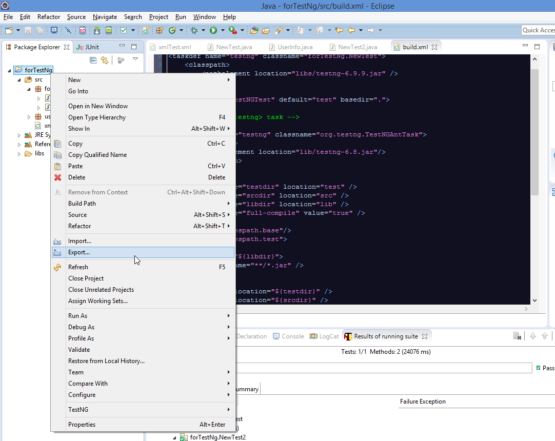Close the build.xml editor tab
Viewport: 555px width, 441px height.
(434, 47)
